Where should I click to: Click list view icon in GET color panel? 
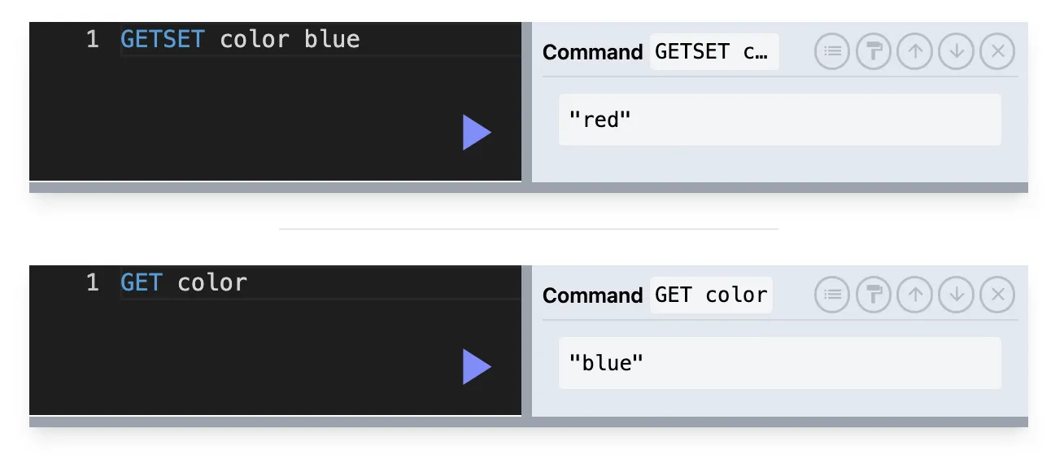pos(831,295)
